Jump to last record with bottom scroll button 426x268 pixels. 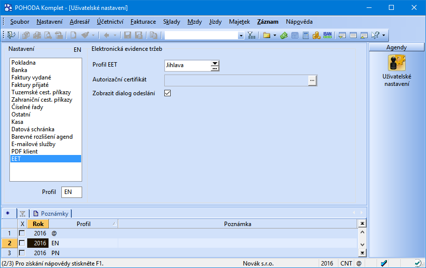point(362,253)
